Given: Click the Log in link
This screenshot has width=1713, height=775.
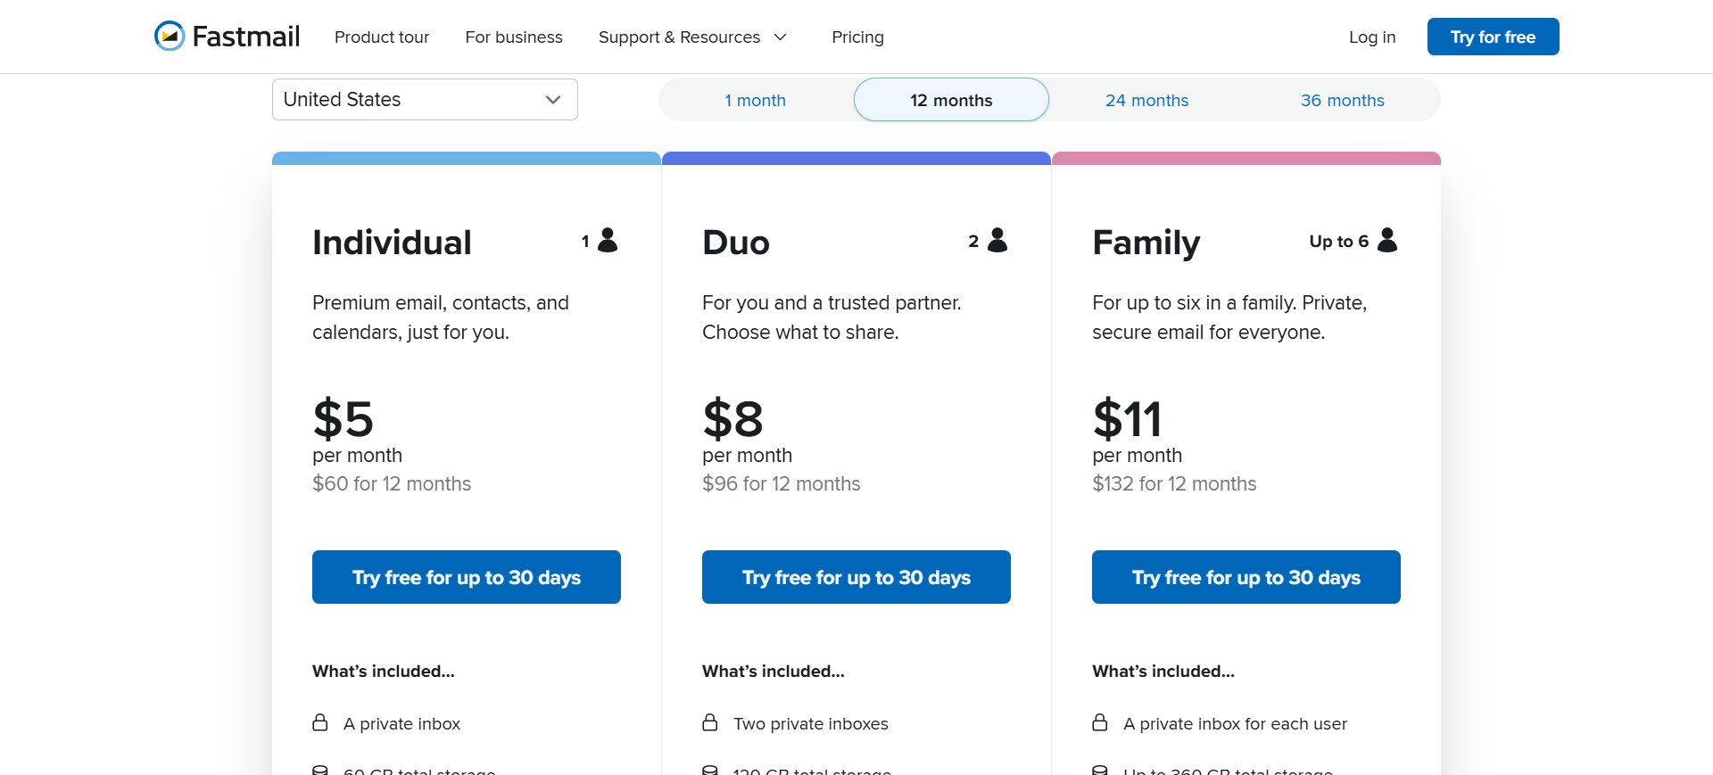Looking at the screenshot, I should click(x=1371, y=37).
